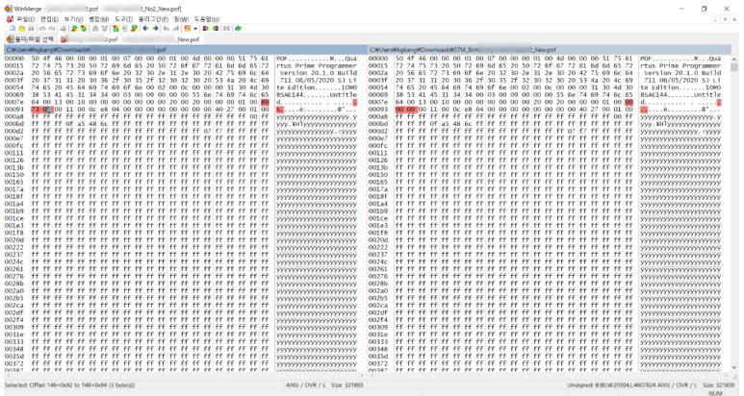744x396 pixels.
Task: Click the right pane vertical scrollbar thumb
Action: pyautogui.click(x=734, y=67)
